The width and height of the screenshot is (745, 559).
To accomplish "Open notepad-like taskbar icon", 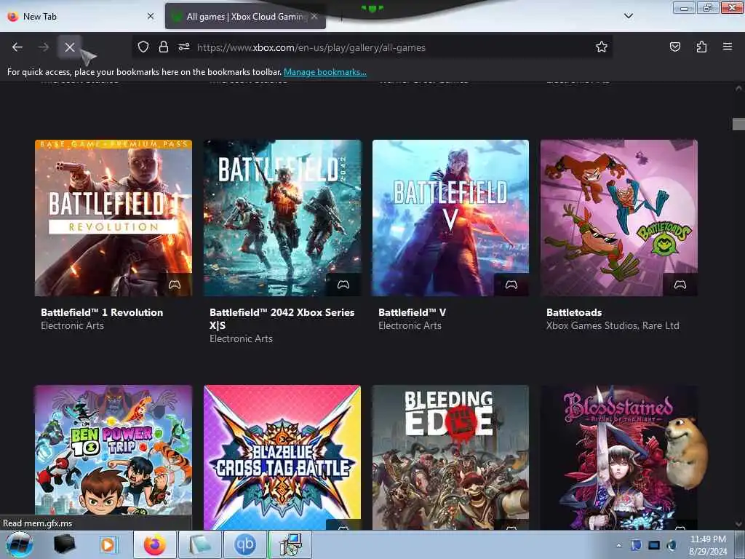I will (200, 544).
